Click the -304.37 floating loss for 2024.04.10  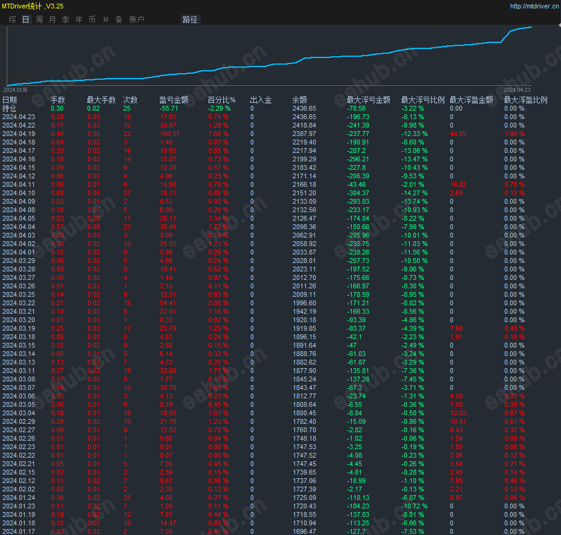click(x=358, y=193)
